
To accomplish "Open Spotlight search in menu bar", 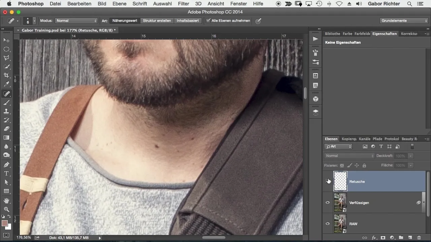I will click(x=409, y=4).
